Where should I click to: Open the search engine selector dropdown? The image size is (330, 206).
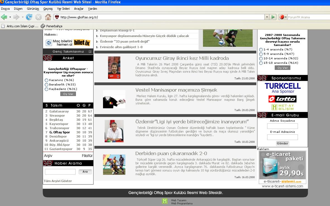(283, 17)
